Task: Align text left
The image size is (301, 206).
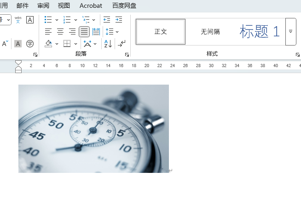Action: click(x=48, y=31)
